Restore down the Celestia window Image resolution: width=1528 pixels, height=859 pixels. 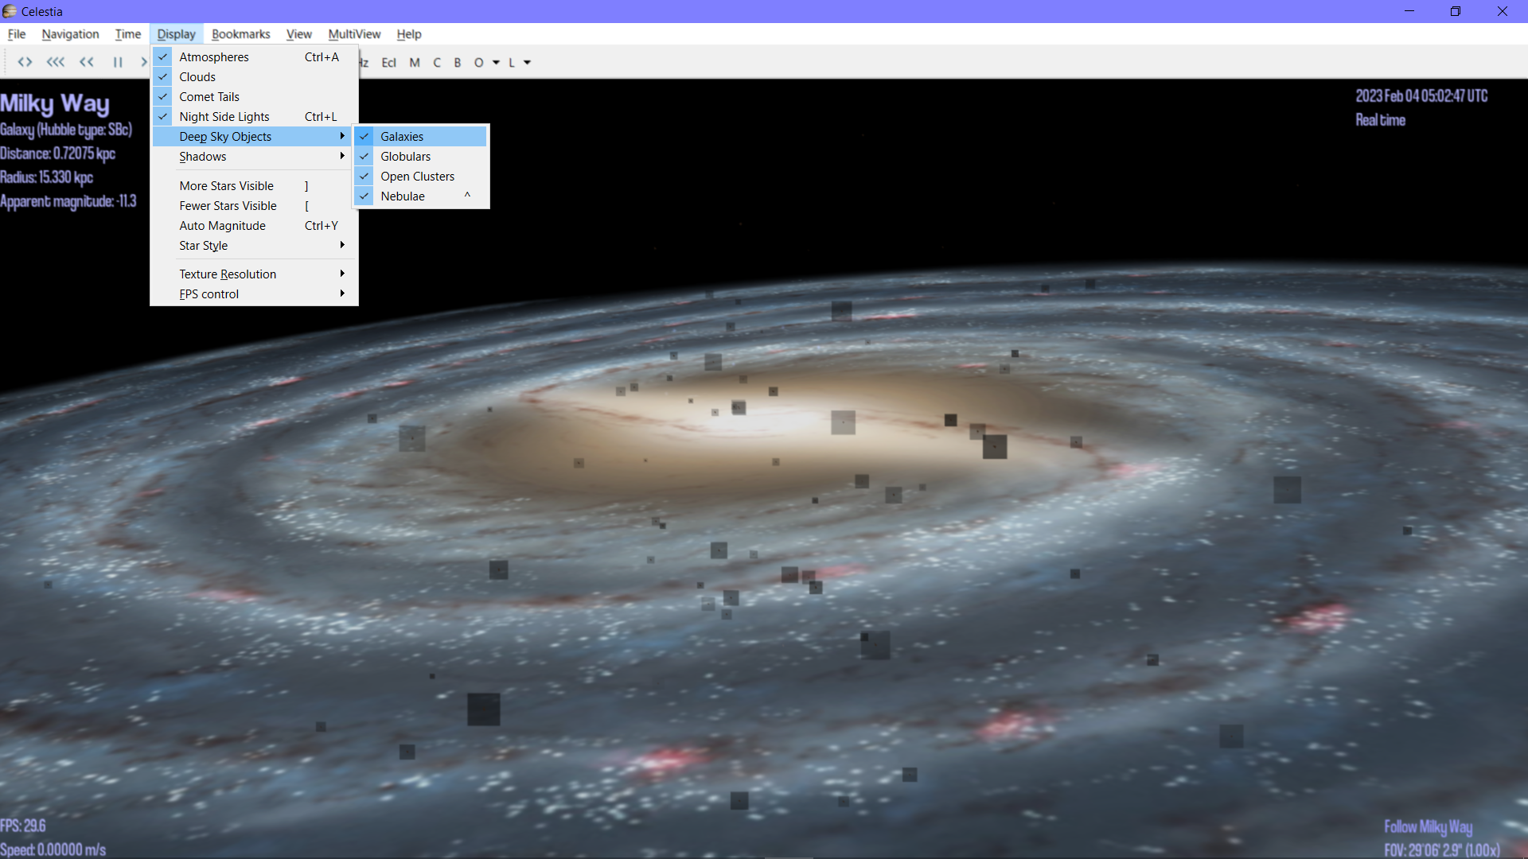tap(1456, 11)
